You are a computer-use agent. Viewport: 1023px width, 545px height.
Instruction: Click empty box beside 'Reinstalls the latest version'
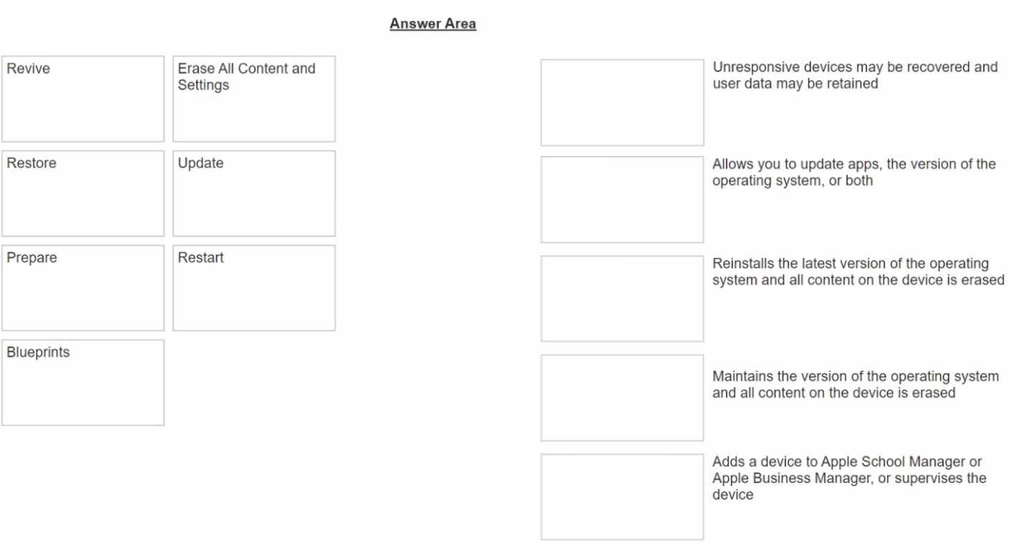click(622, 298)
